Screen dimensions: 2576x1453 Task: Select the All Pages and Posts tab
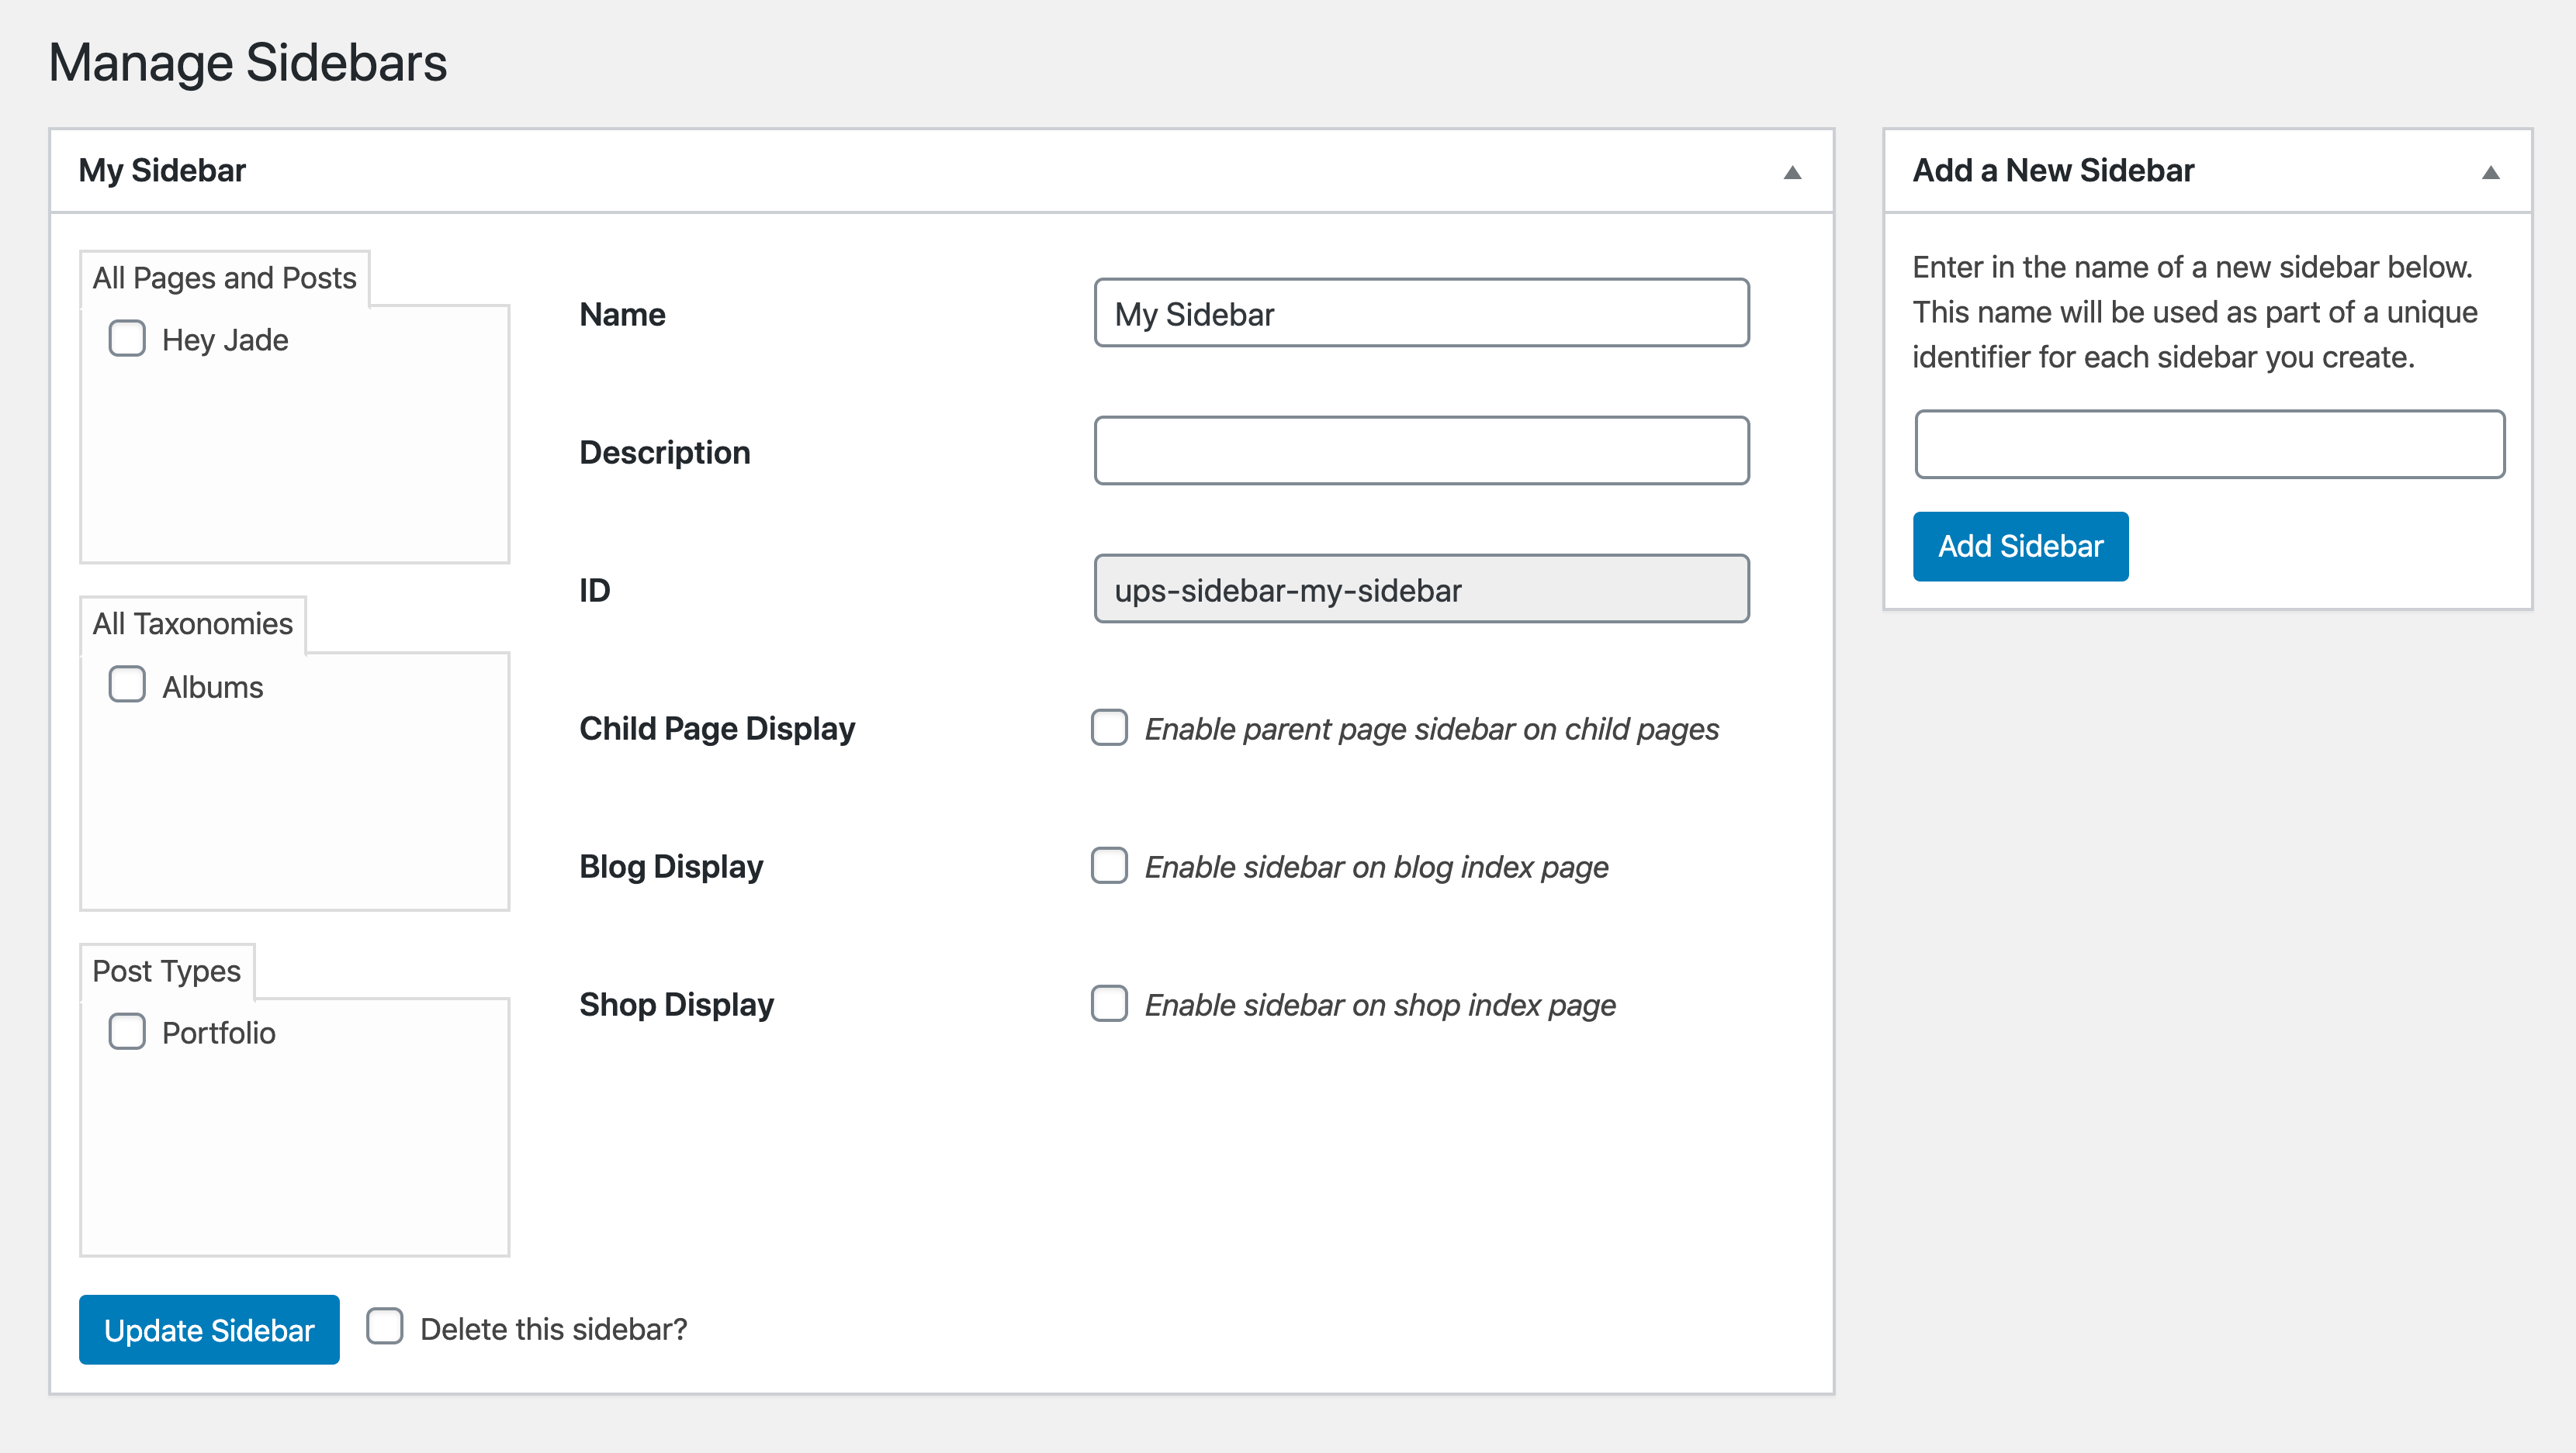(x=224, y=278)
